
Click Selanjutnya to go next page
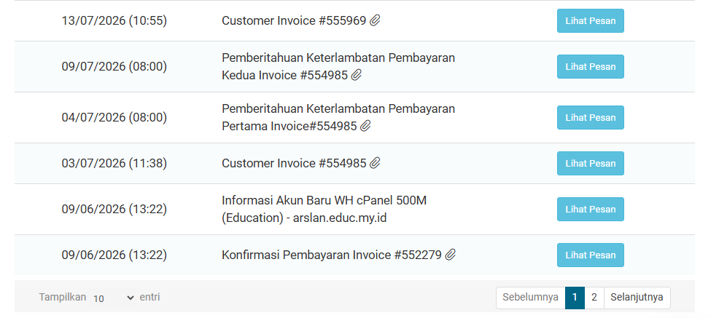coord(637,298)
